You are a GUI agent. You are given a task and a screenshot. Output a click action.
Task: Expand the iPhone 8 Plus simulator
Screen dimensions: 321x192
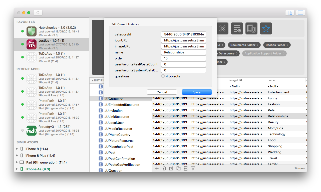click(17, 156)
